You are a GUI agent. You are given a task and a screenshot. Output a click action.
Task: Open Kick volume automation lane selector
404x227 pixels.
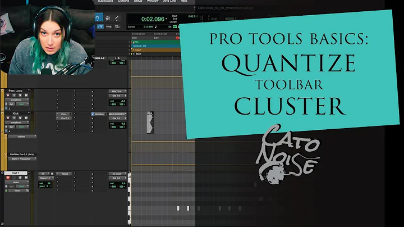click(22, 137)
